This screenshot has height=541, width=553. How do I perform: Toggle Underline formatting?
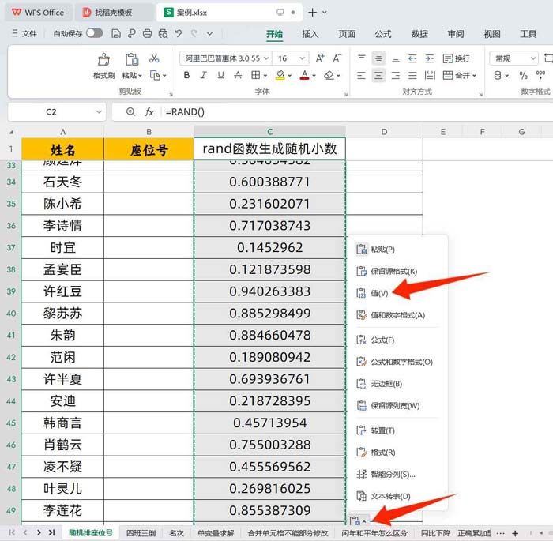coord(220,75)
